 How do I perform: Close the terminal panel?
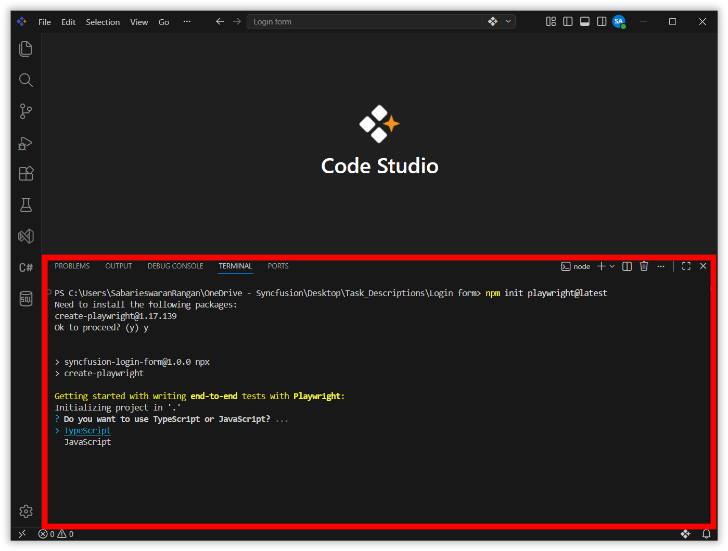coord(703,266)
